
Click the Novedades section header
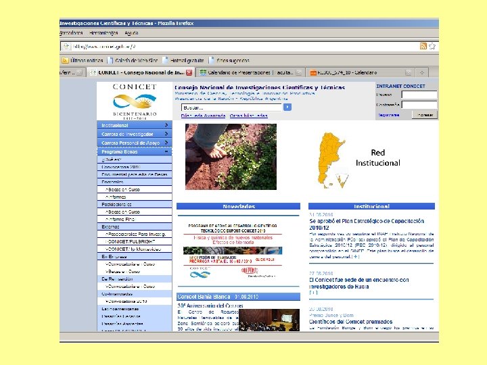click(238, 206)
